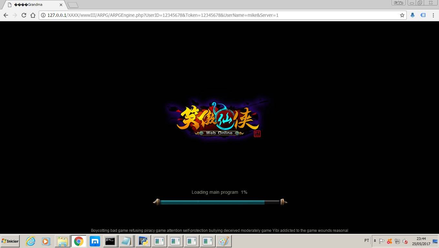Switch to the Chrome taskbar button
This screenshot has height=248, width=439.
[78, 241]
